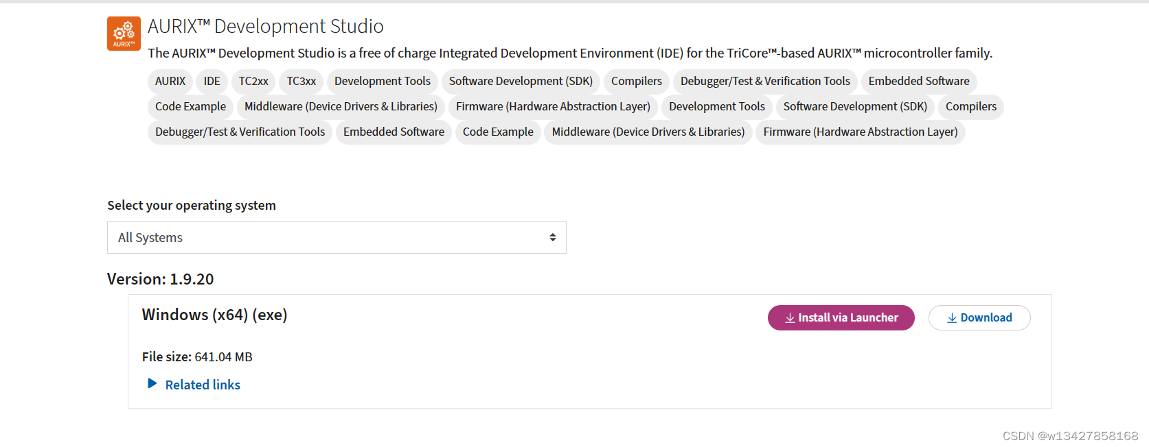Click Middleware (Device Drivers & Libraries) tag in second row

[x=341, y=106]
